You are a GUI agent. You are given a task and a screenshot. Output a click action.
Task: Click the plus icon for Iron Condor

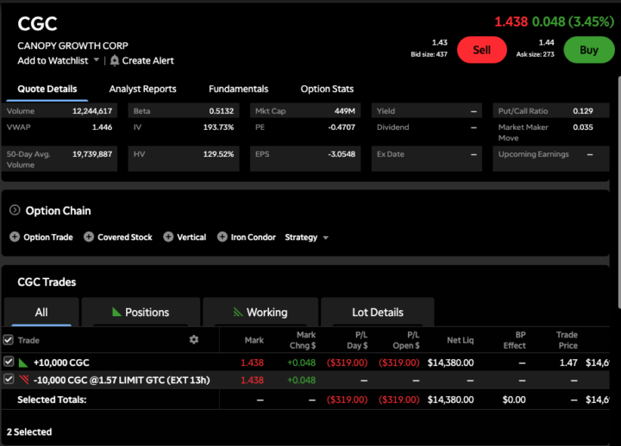(x=223, y=237)
